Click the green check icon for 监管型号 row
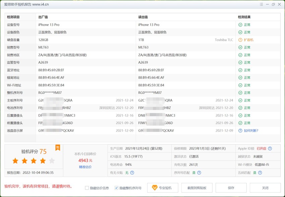 pos(240,62)
